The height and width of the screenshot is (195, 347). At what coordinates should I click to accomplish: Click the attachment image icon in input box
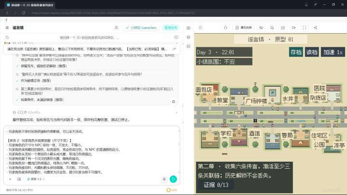coord(19,179)
